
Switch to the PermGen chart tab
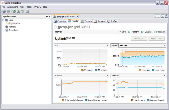[124, 46]
